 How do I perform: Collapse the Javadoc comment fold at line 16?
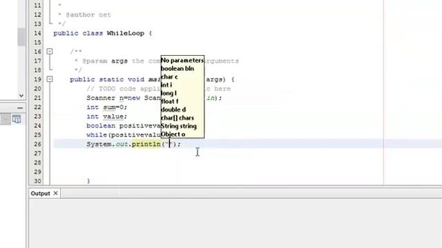pyautogui.click(x=50, y=52)
